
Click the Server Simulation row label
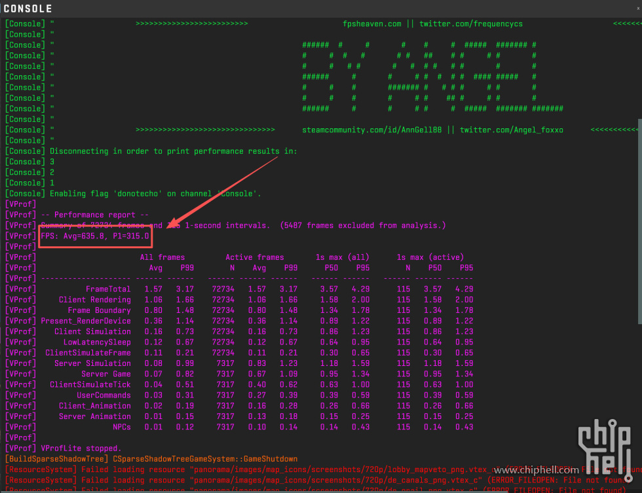coord(95,363)
